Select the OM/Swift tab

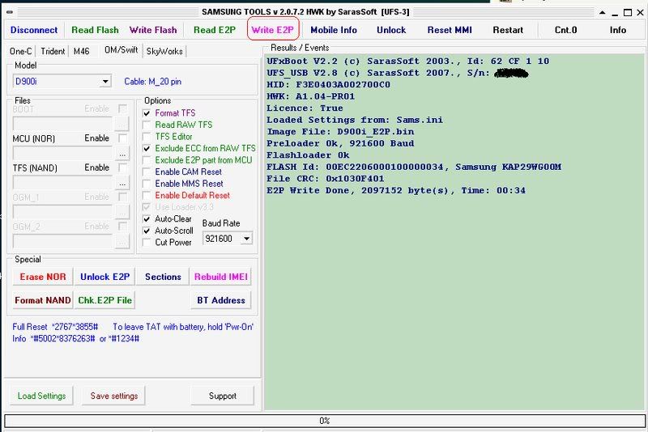(x=121, y=50)
